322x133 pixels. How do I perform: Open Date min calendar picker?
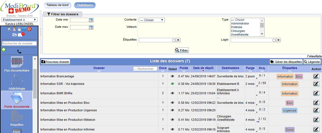point(91,20)
